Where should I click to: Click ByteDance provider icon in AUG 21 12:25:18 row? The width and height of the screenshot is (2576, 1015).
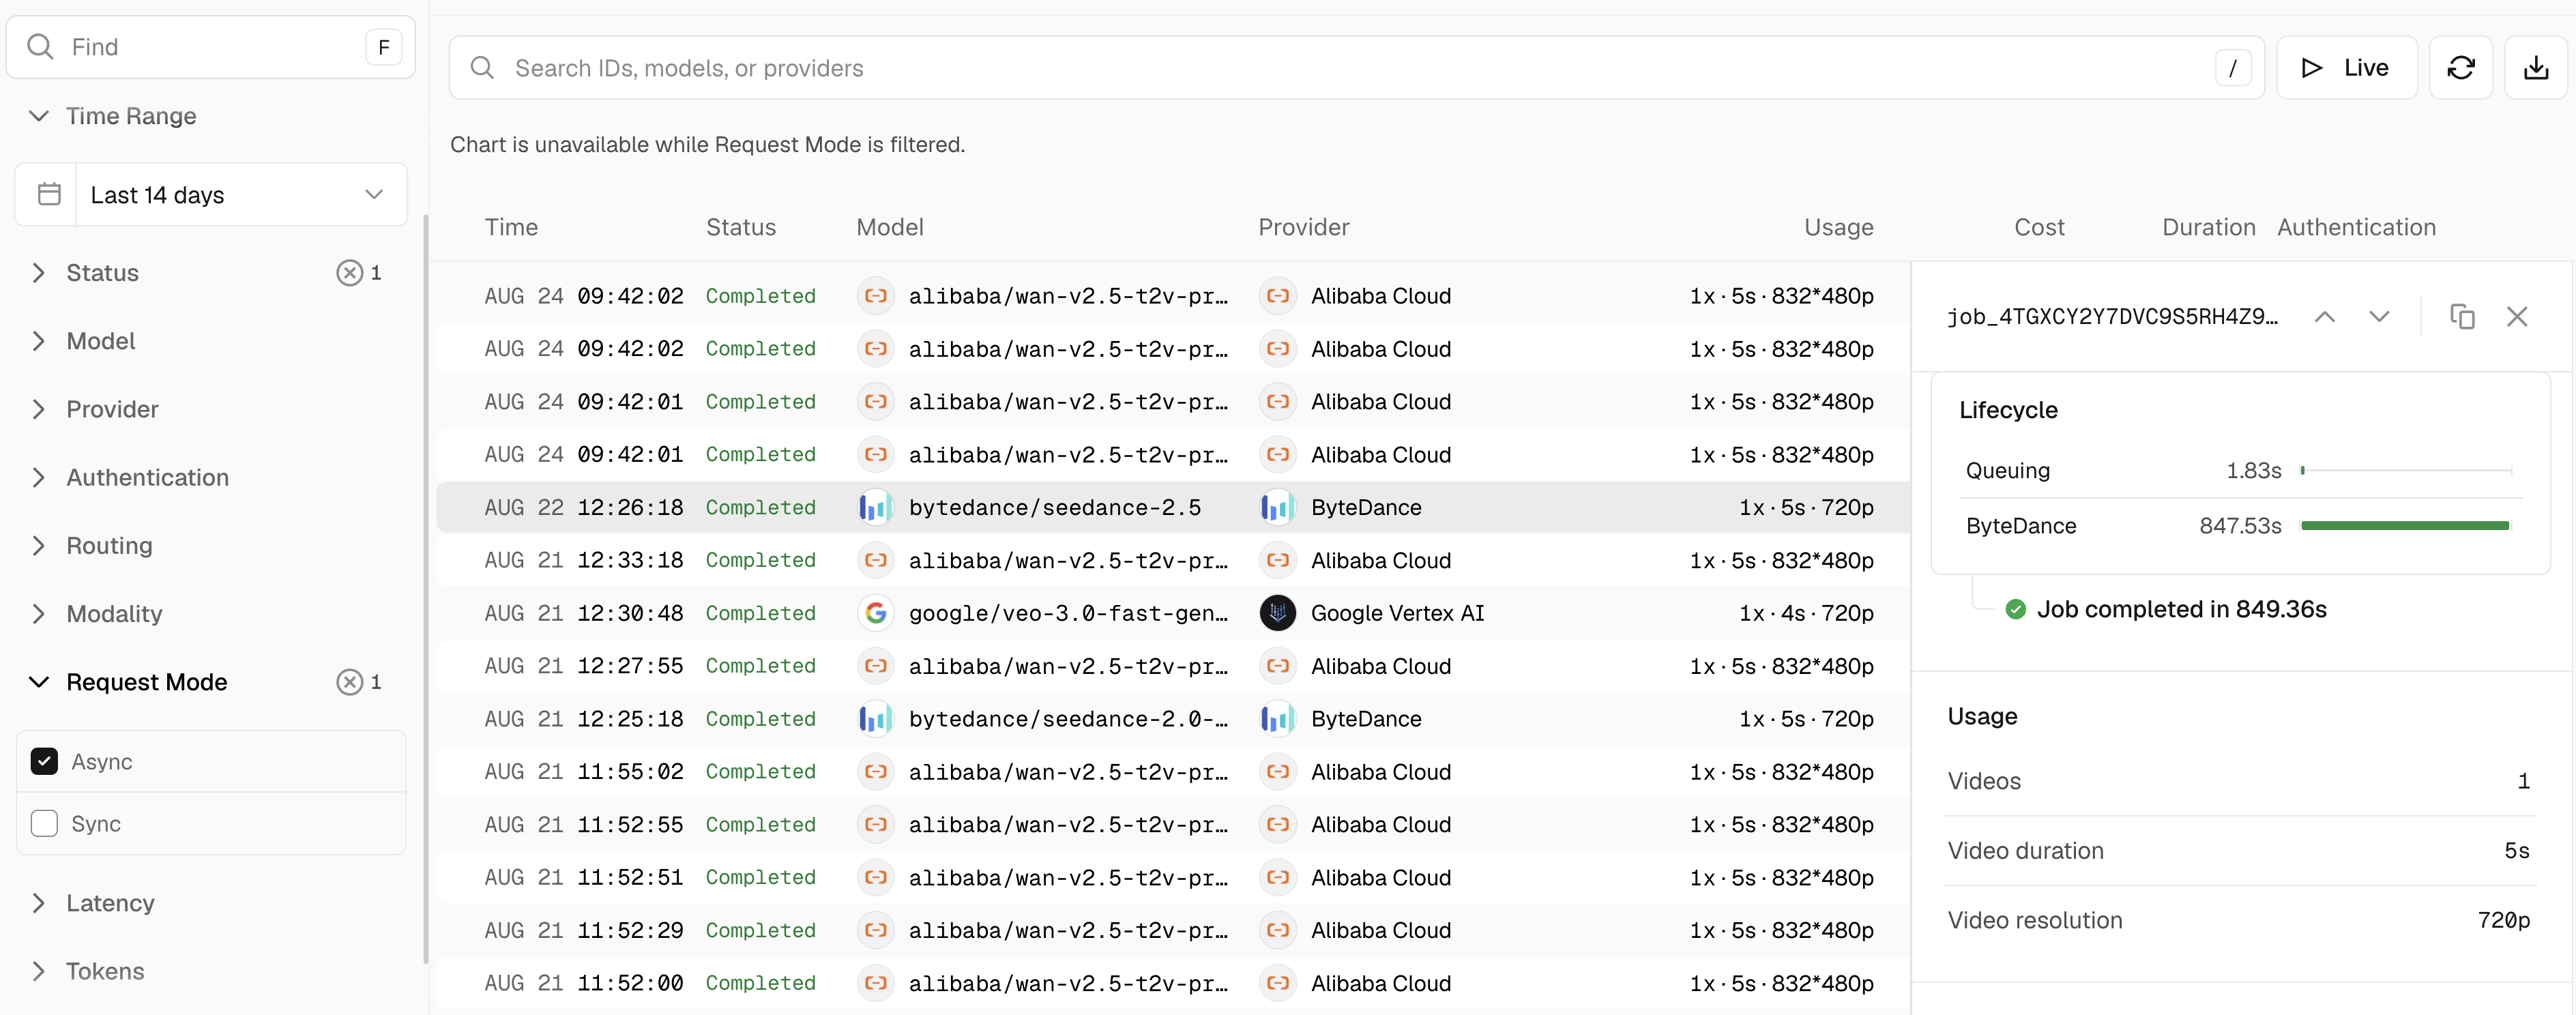(1277, 719)
